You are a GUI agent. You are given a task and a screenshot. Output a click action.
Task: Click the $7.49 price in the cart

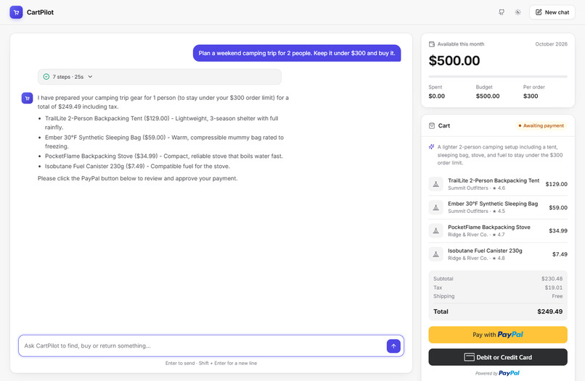(x=560, y=254)
